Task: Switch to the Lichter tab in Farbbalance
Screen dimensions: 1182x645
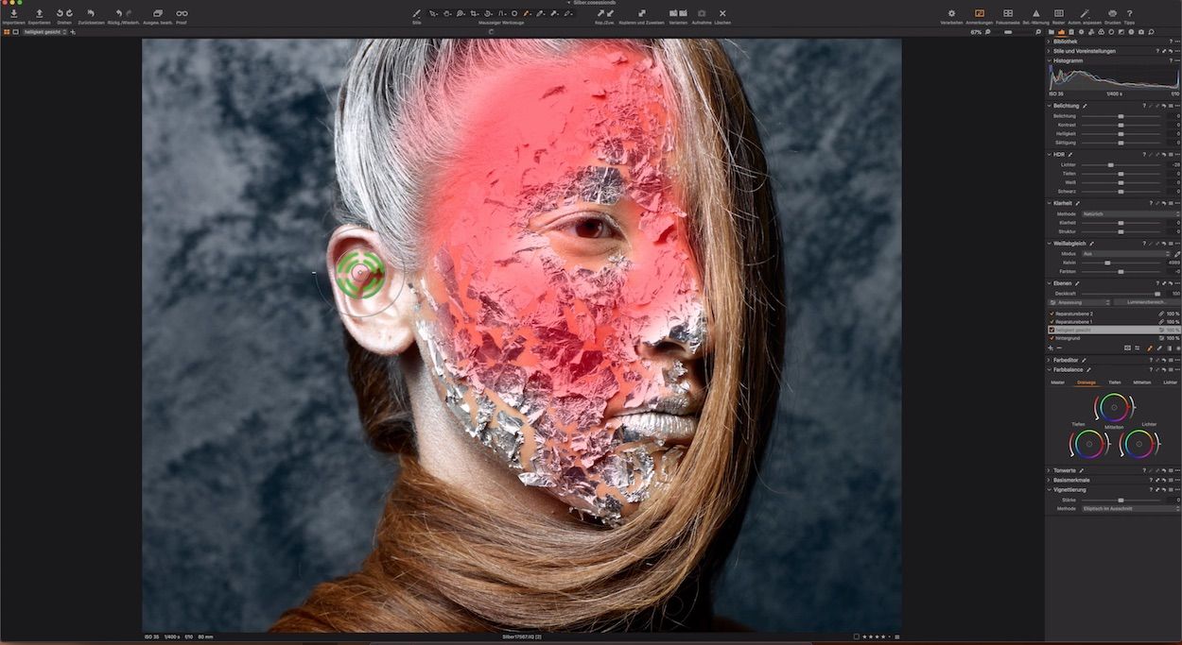Action: tap(1171, 382)
